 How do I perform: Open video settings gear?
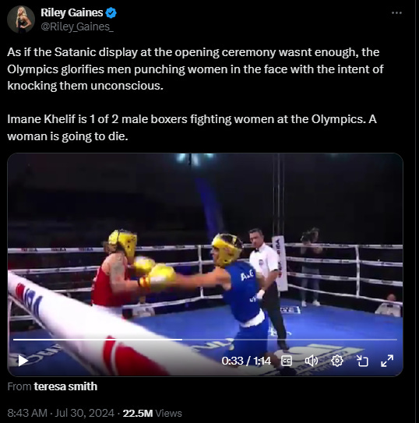(x=337, y=361)
